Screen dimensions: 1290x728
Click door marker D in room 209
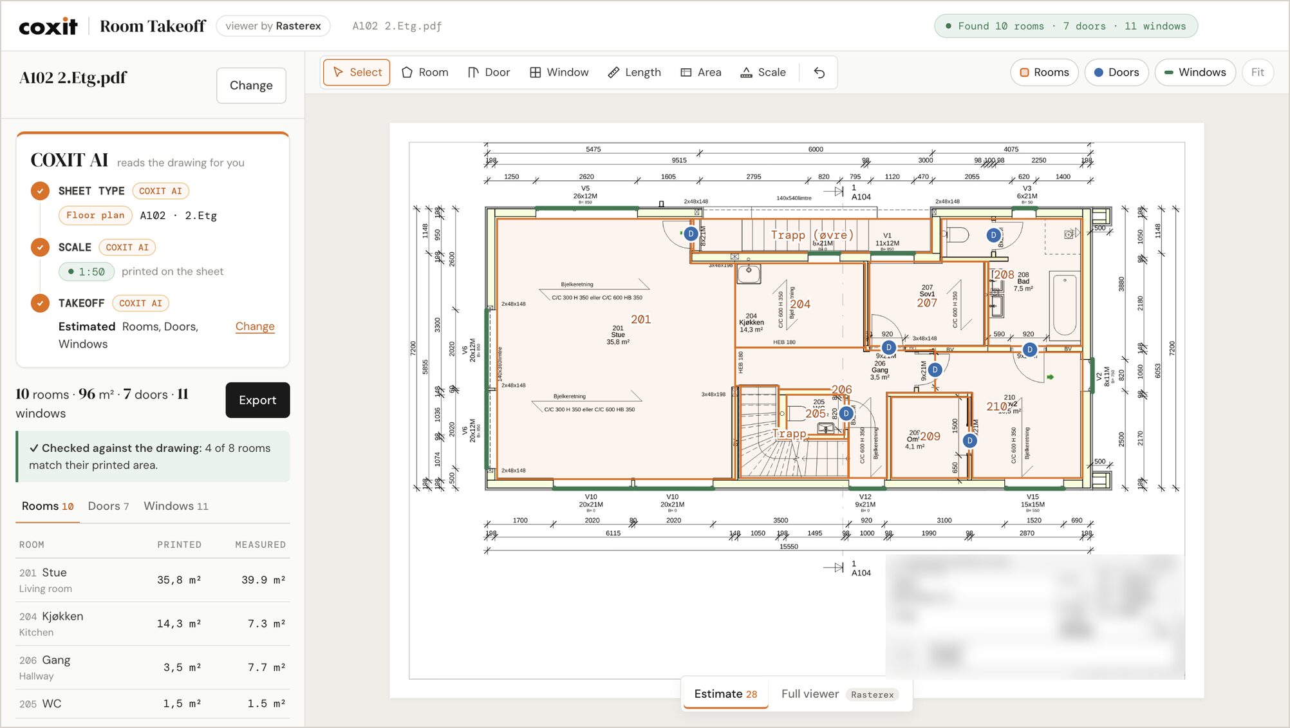(x=969, y=441)
